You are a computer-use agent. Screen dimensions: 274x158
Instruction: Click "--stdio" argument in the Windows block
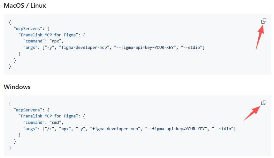point(223,129)
